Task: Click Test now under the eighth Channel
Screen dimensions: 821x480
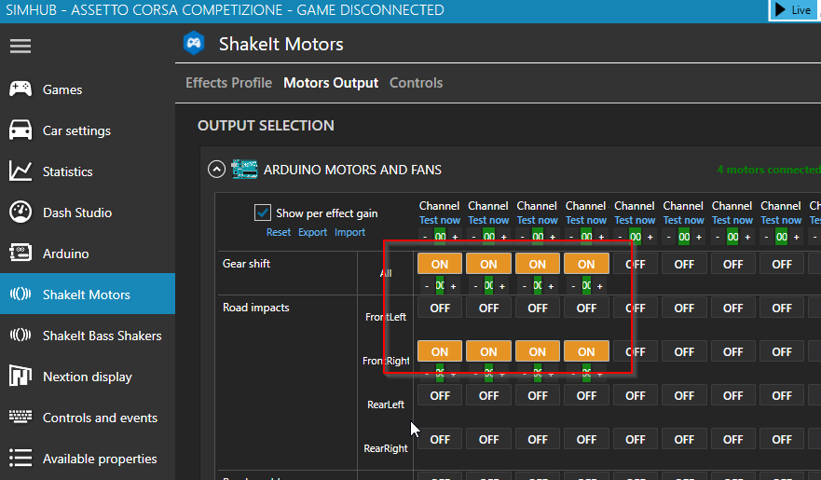Action: pos(781,220)
